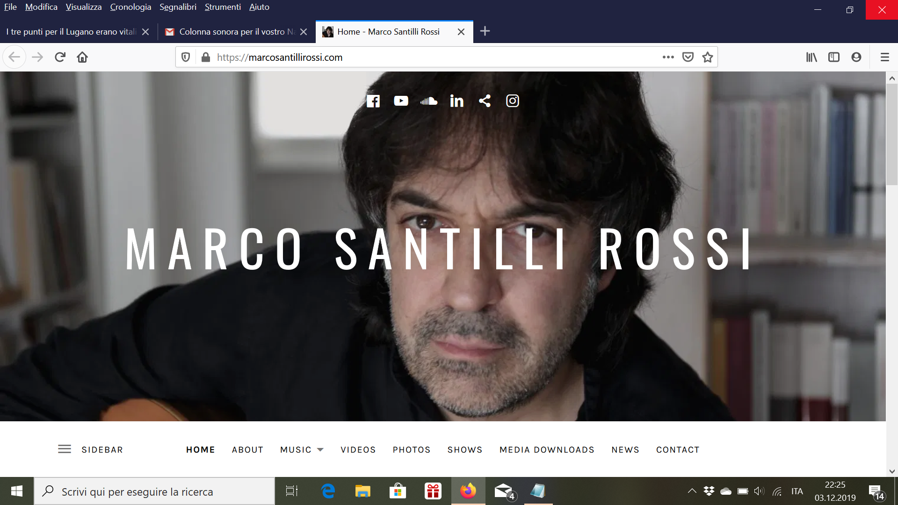This screenshot has width=898, height=505.
Task: Go to the CONTACT page
Action: [x=678, y=449]
